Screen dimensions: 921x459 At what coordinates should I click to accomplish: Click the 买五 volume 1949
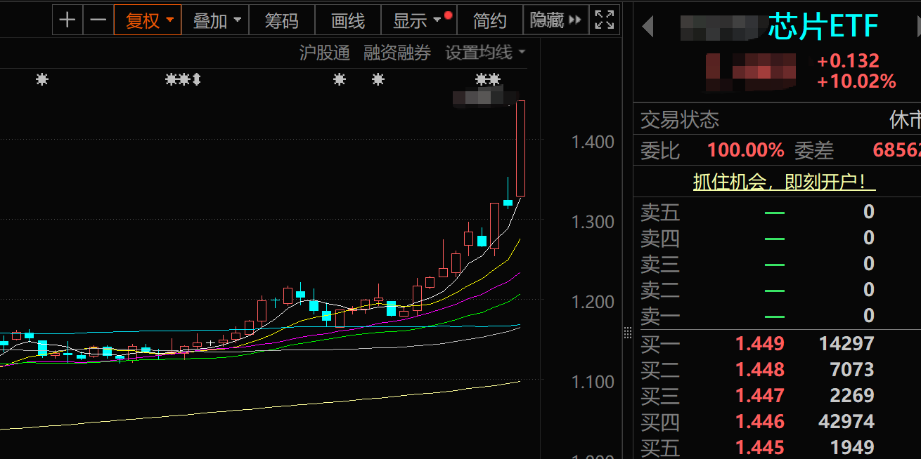coord(852,447)
